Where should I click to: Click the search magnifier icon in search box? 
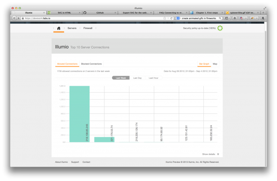(220, 18)
